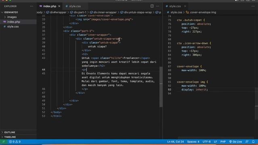Open the feedback icon in status bar

[247, 141]
